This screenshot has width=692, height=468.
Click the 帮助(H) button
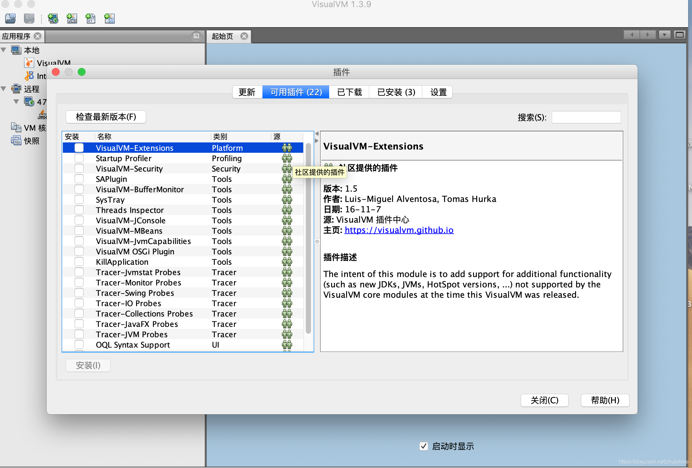[605, 400]
